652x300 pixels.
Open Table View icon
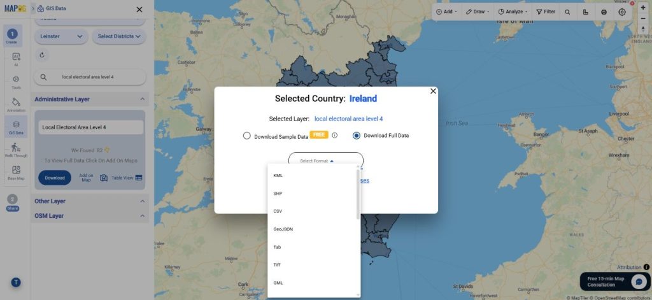click(139, 178)
